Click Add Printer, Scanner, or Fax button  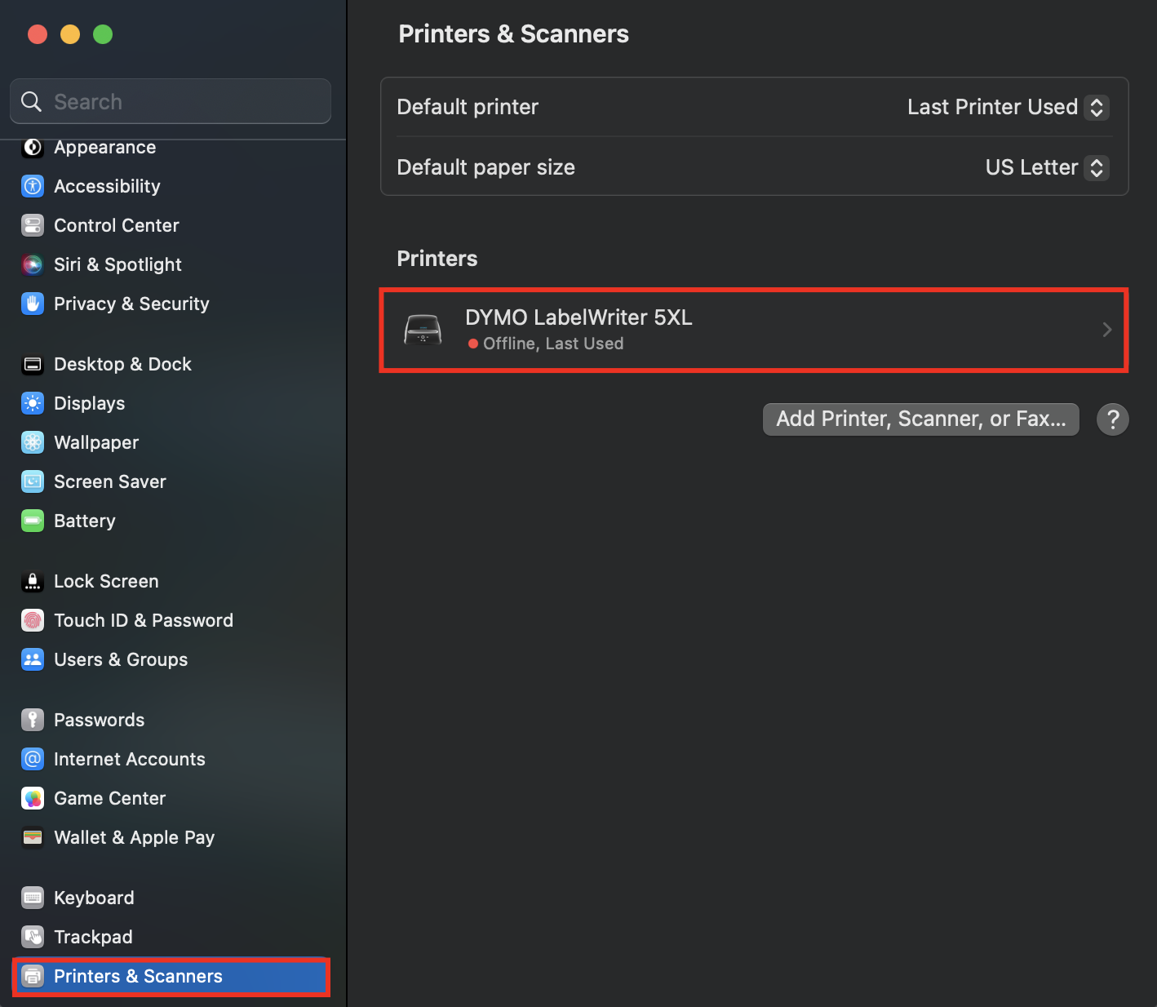pos(920,419)
